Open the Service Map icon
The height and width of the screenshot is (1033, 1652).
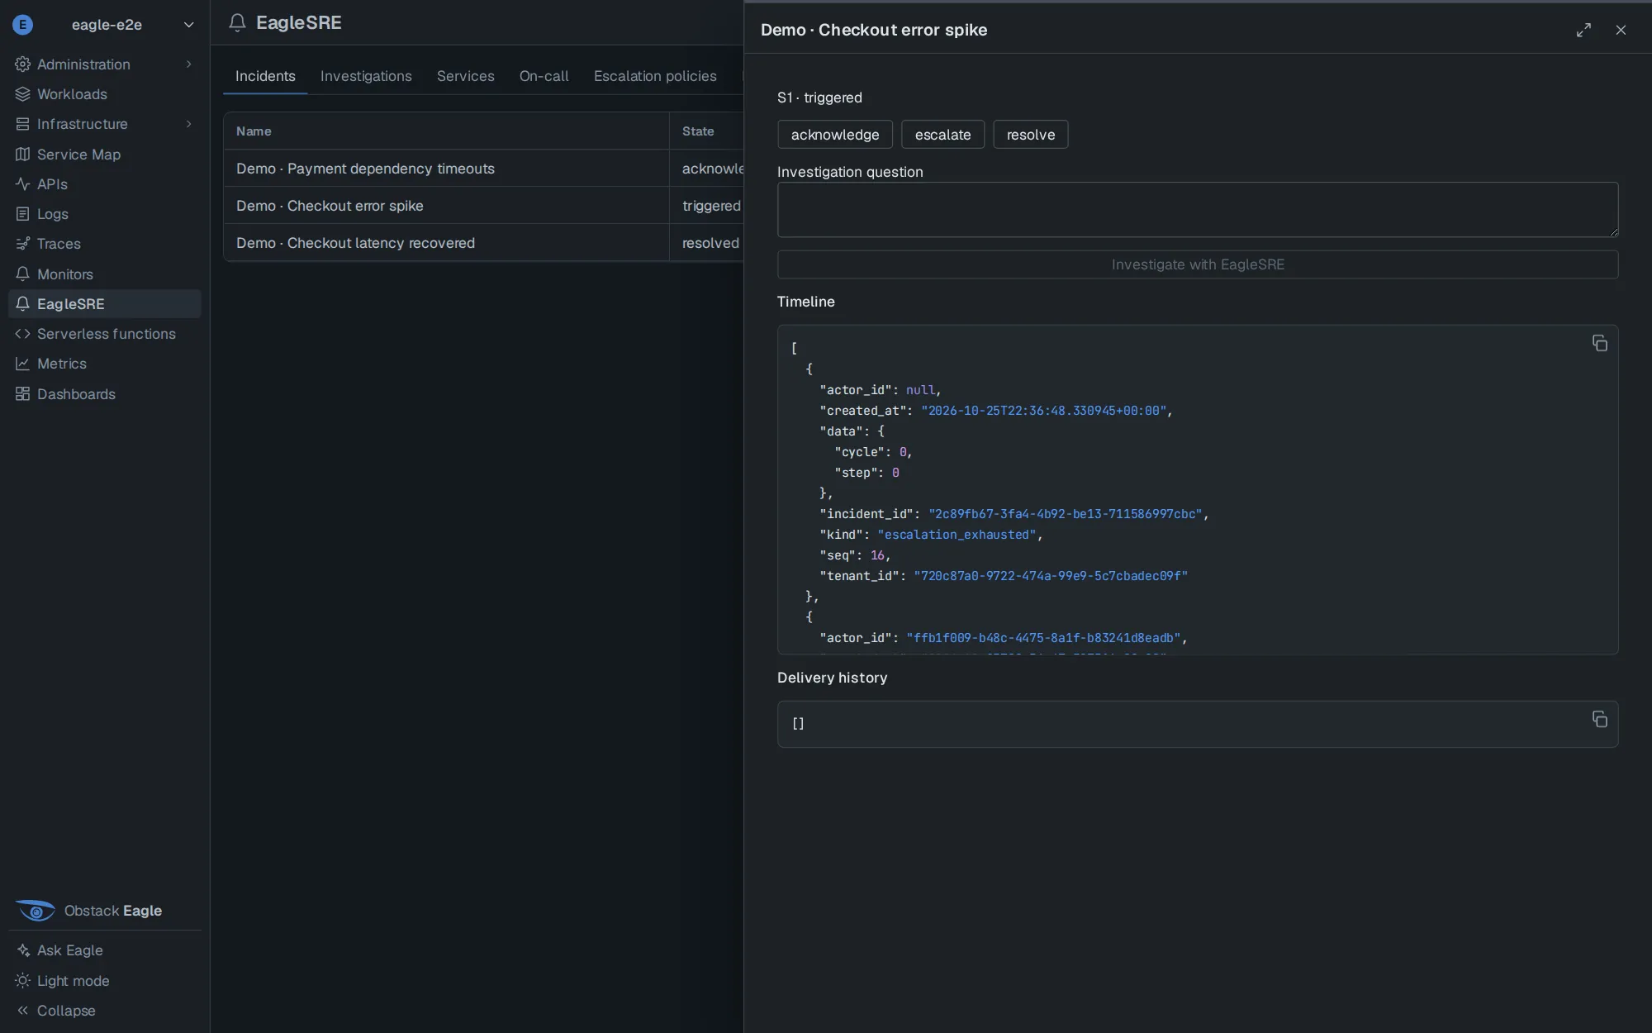22,155
